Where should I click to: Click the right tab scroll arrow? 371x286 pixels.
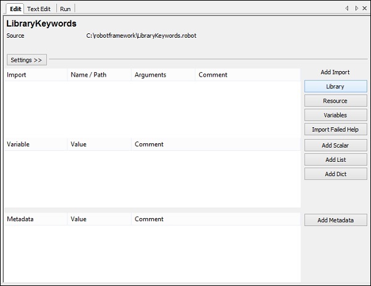[356, 8]
